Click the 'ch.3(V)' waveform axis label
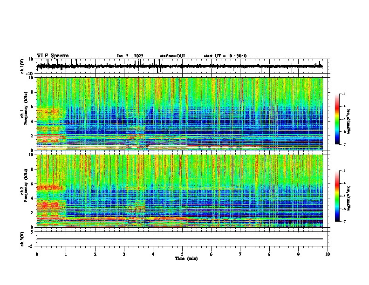Screen dimensions: 369x285 point(22,239)
